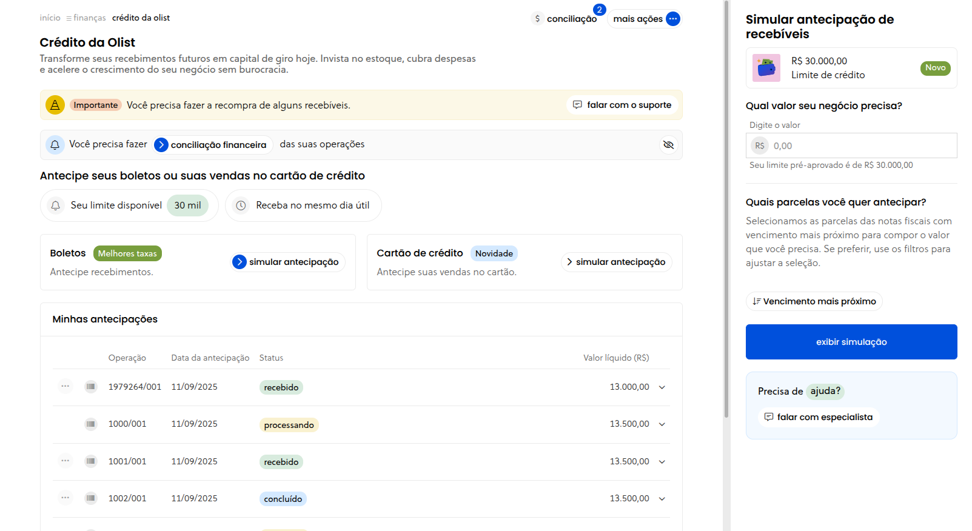Click the ajuda? highlighted label

pyautogui.click(x=825, y=391)
